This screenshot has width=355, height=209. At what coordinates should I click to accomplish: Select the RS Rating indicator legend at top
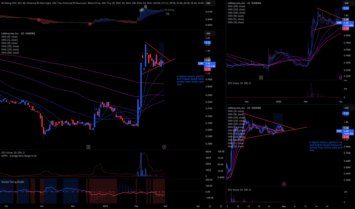pyautogui.click(x=102, y=3)
